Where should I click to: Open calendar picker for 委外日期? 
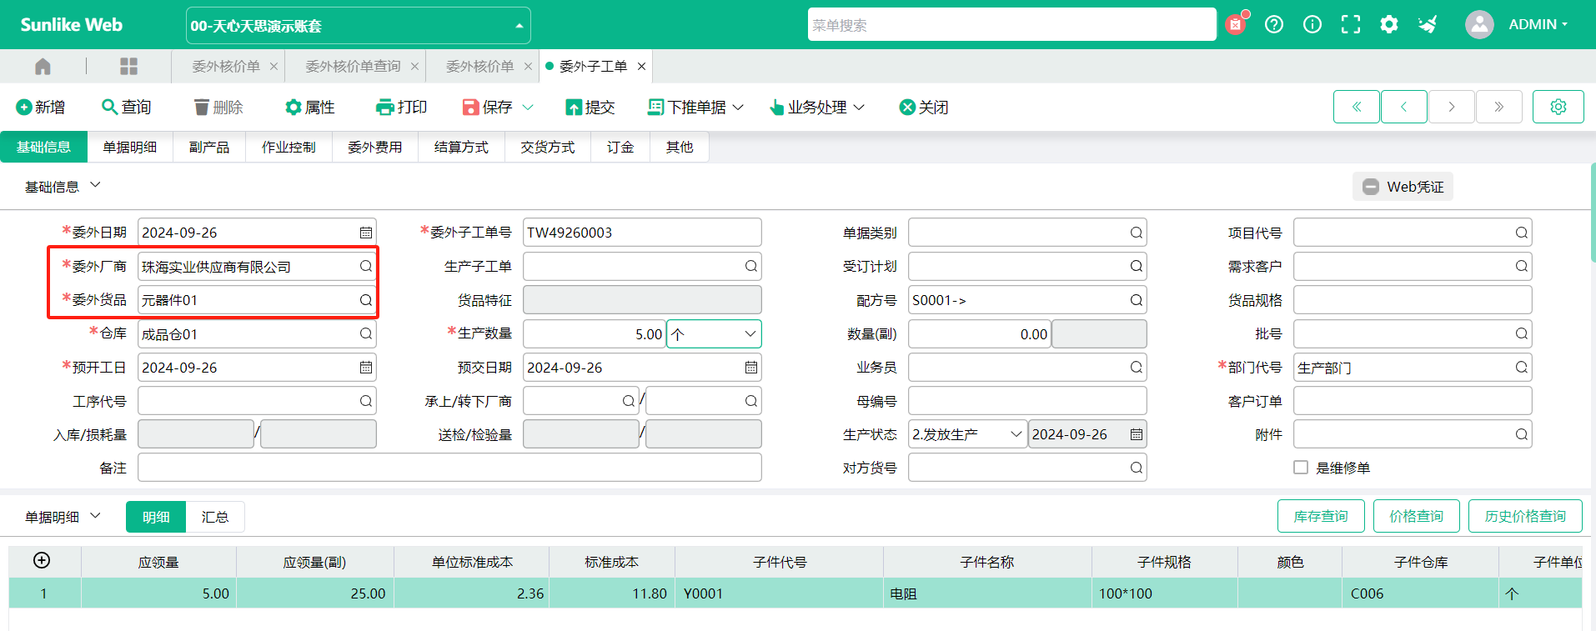click(365, 233)
